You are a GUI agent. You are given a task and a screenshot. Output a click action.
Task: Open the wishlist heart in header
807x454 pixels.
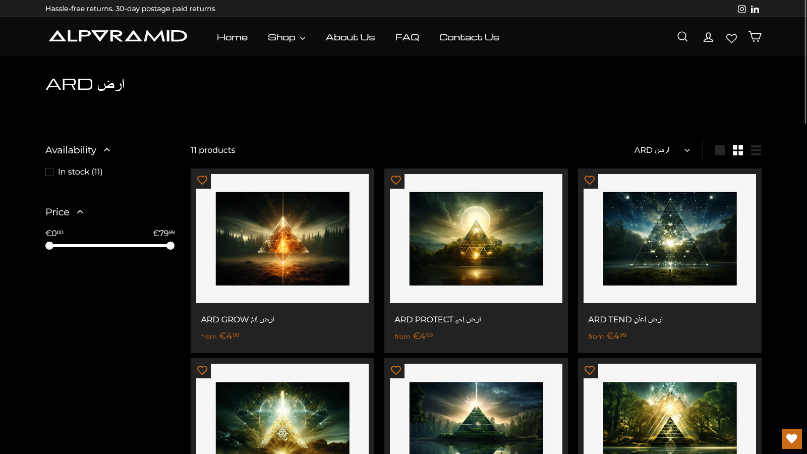(x=731, y=38)
